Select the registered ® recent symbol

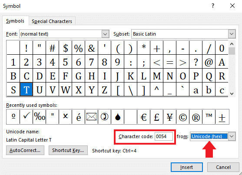[196, 117]
